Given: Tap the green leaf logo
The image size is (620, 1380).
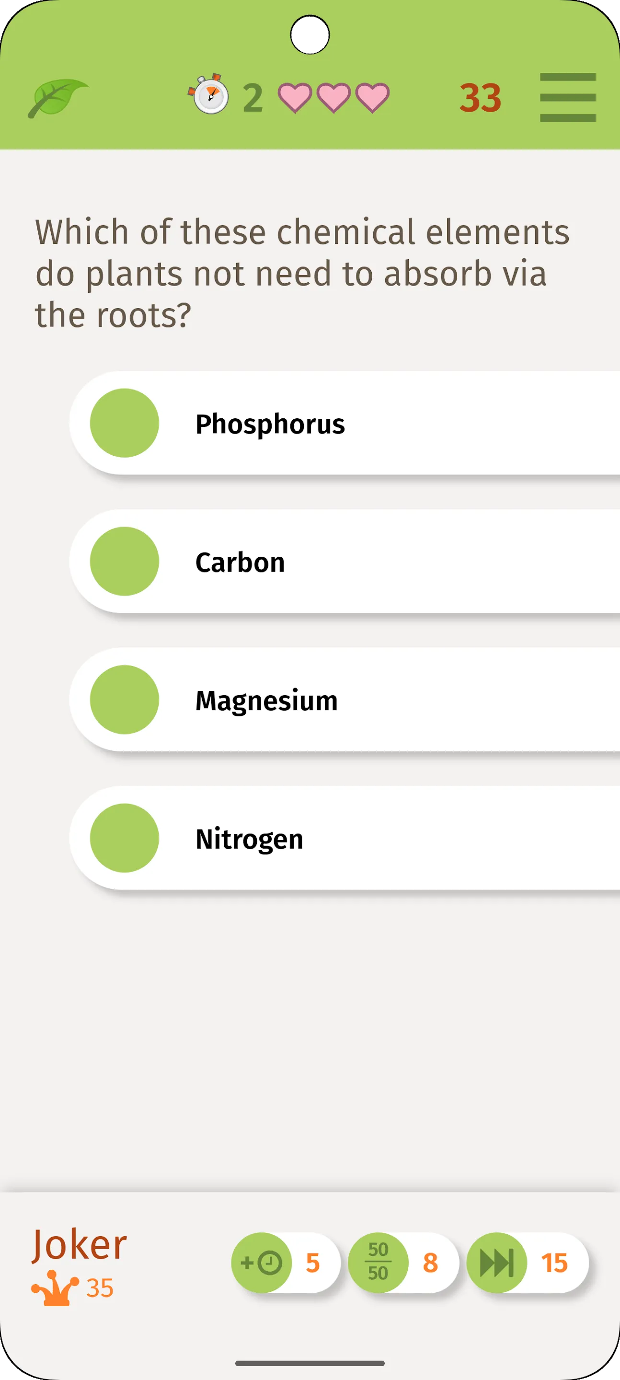Looking at the screenshot, I should pos(58,98).
